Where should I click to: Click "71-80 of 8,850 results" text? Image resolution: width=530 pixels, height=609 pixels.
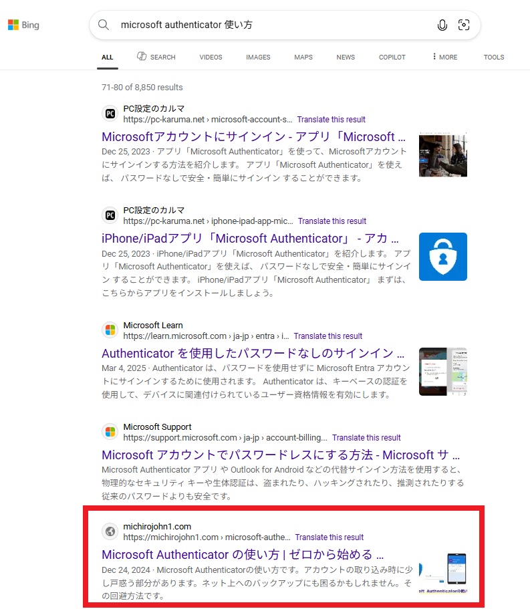coord(142,88)
